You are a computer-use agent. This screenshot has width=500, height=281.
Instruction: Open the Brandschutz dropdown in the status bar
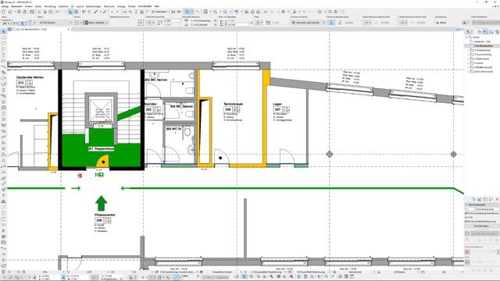pyautogui.click(x=356, y=272)
